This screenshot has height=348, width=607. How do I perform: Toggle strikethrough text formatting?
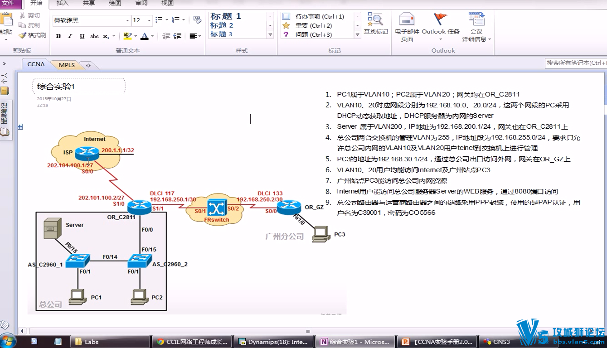[x=94, y=36]
